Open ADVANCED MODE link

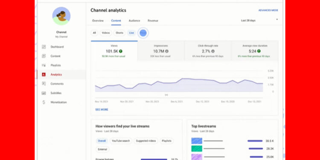[268, 10]
